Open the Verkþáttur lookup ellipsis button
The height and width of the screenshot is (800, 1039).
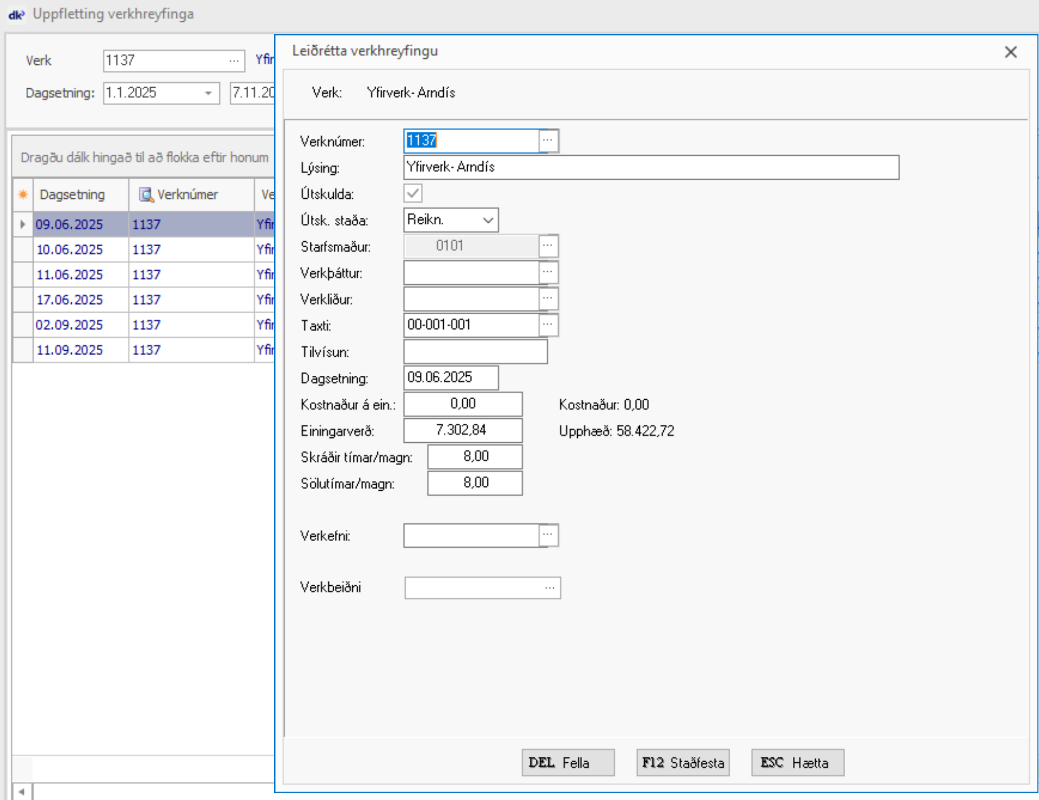pos(548,273)
